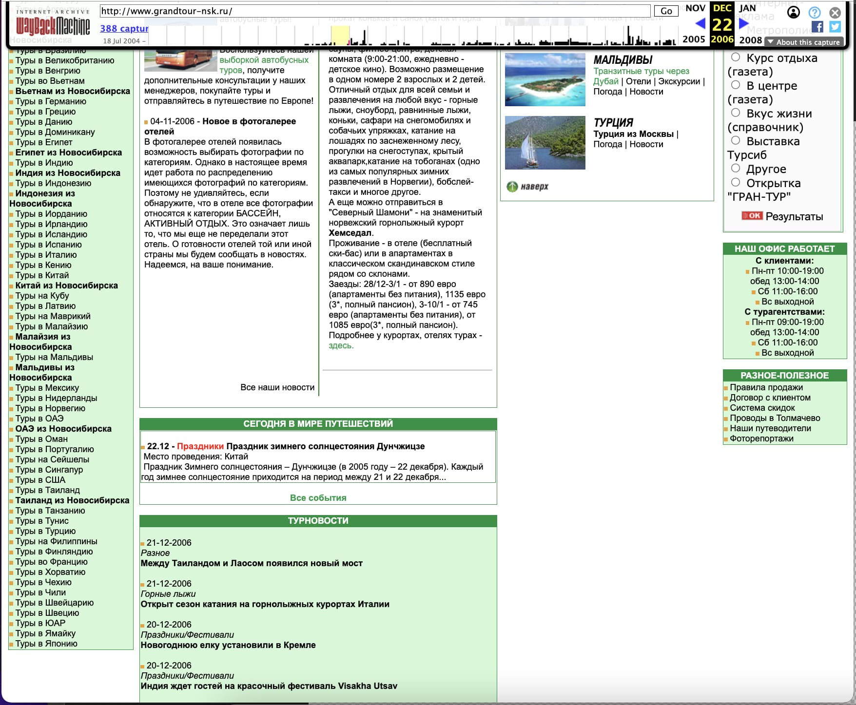This screenshot has width=856, height=705.
Task: Select year 2005 in timeline
Action: (694, 39)
